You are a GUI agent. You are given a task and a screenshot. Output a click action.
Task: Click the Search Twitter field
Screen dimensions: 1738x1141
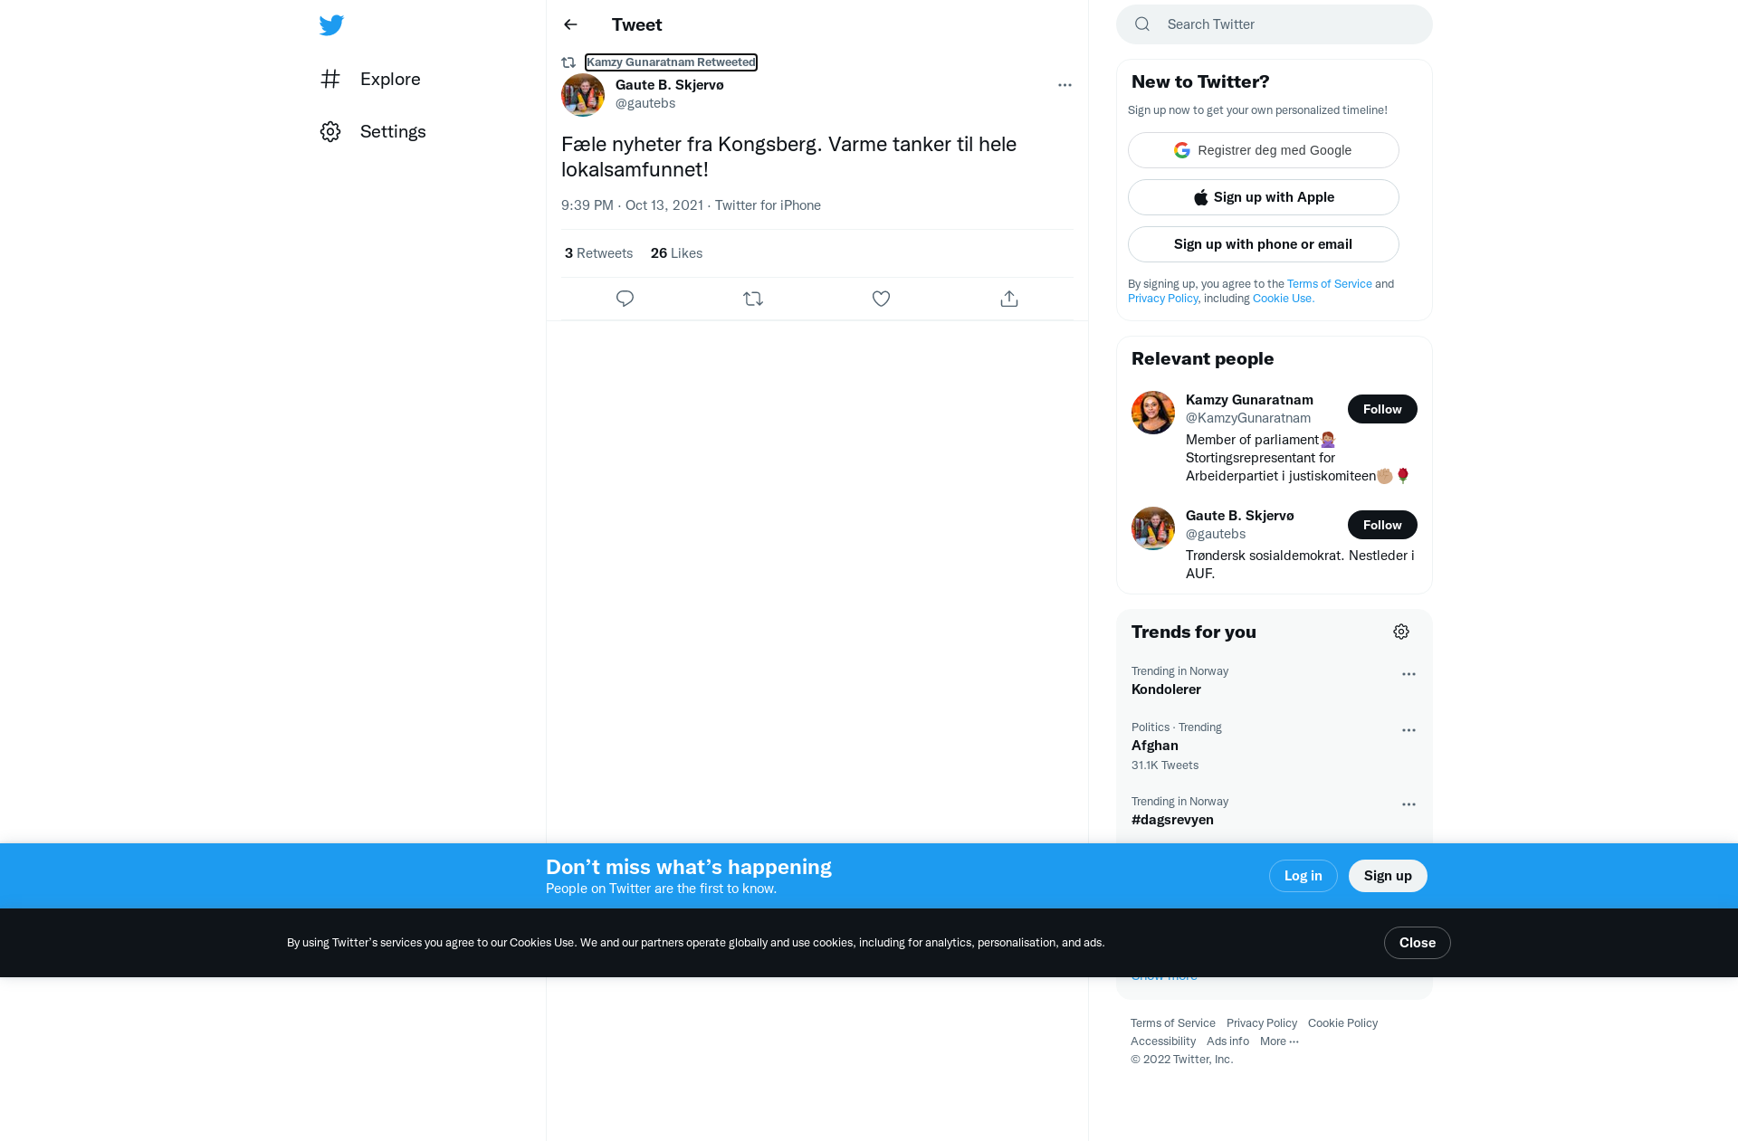pyautogui.click(x=1275, y=24)
